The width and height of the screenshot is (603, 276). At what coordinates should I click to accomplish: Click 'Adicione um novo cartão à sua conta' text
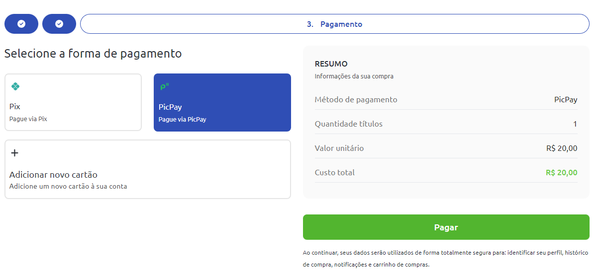coord(68,187)
